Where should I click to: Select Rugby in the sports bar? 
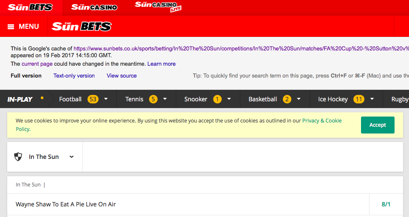pos(399,99)
